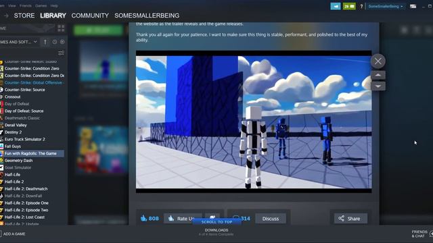Image resolution: width=433 pixels, height=243 pixels.
Task: Toggle the ready-to-play filter icon
Action: click(x=62, y=42)
